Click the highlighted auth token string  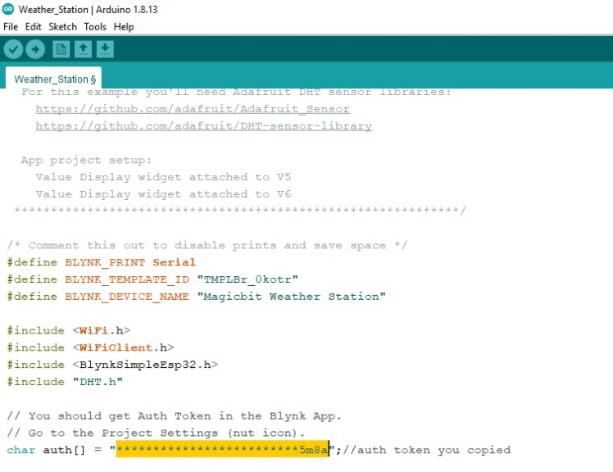pos(222,449)
